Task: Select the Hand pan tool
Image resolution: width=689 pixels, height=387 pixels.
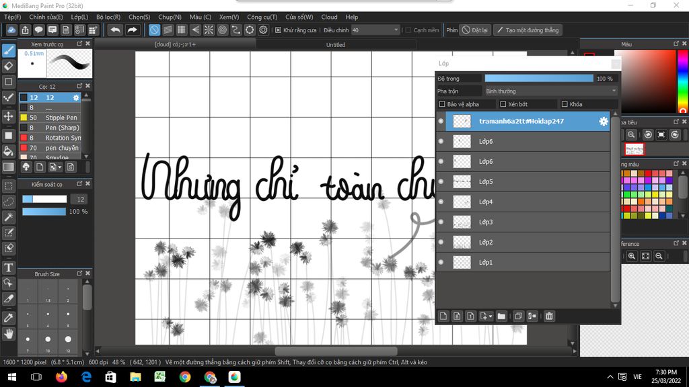Action: pyautogui.click(x=9, y=334)
